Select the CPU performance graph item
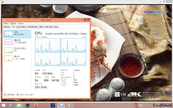The height and width of the screenshot is (108, 173). (17, 34)
